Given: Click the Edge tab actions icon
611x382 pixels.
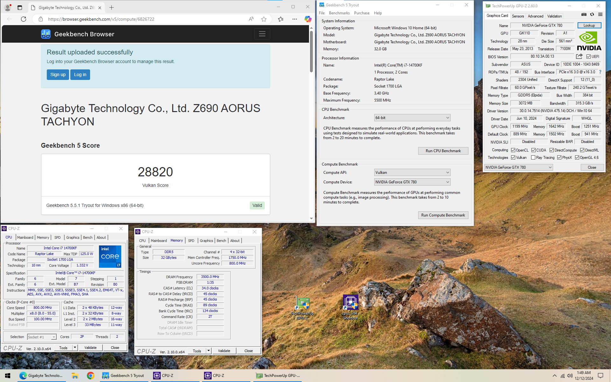Looking at the screenshot, I should coord(20,7).
